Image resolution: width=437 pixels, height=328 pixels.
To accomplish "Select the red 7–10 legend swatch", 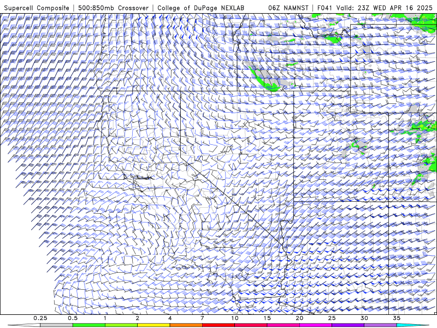I will [x=218, y=325].
